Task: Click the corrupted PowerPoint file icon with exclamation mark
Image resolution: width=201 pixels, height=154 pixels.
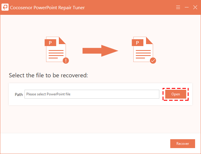Action: click(57, 50)
